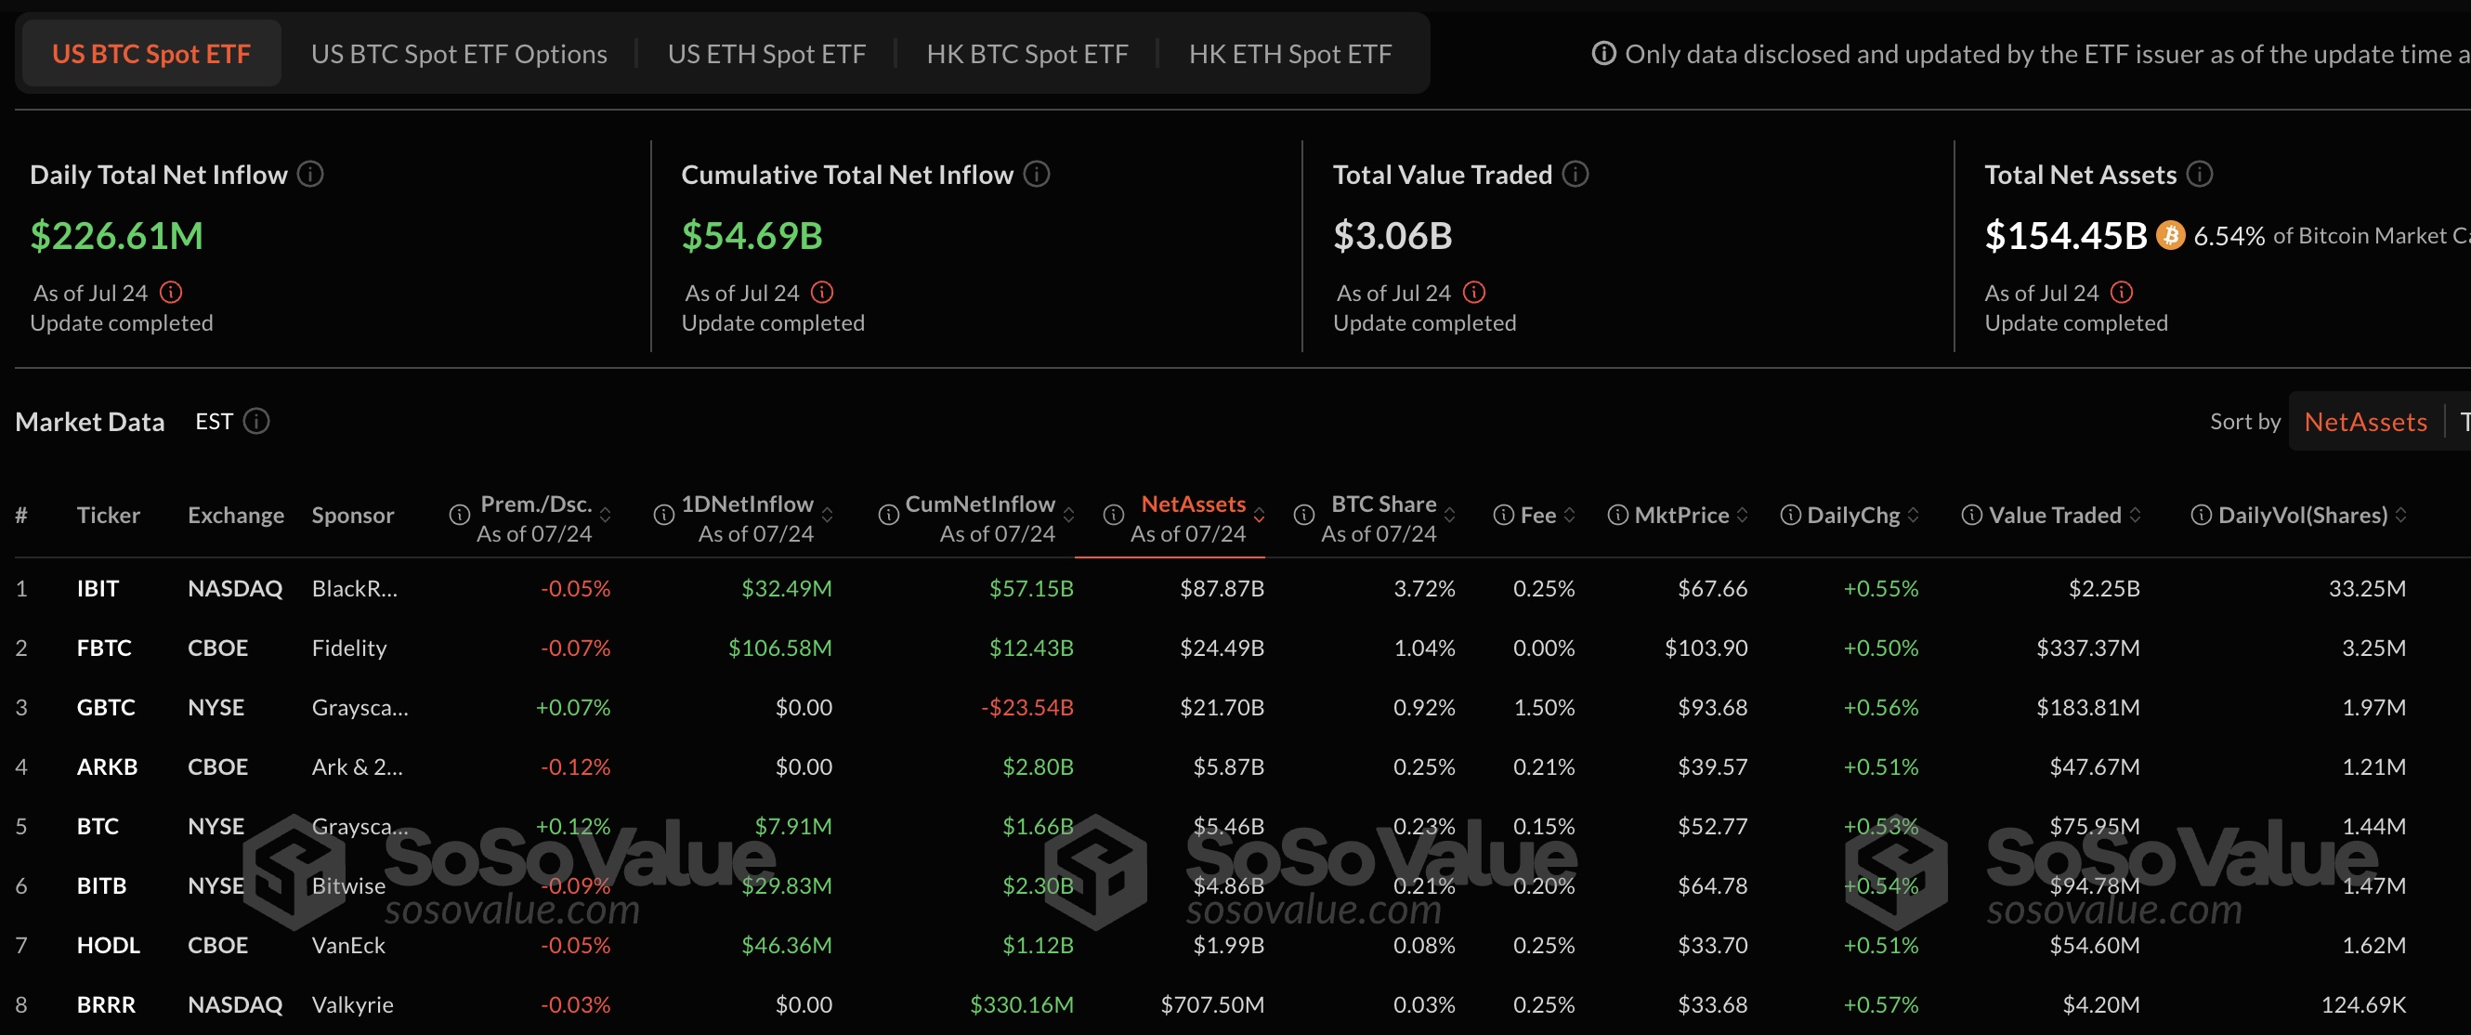The width and height of the screenshot is (2471, 1035).
Task: Click info icon beside data disclosure notice
Action: coord(1602,53)
